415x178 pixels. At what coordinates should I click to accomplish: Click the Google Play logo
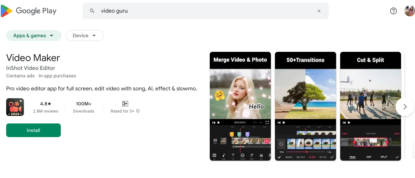click(x=29, y=11)
